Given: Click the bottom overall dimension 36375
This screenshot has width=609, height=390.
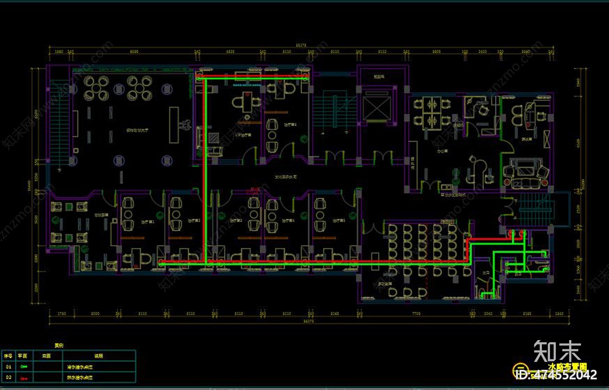Looking at the screenshot, I should [308, 321].
